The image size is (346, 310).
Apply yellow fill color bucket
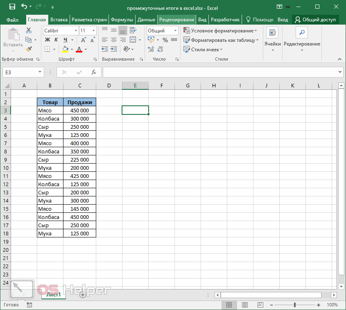tap(65, 49)
